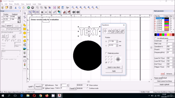
Task: Open the Modify menu
Action: tap(17, 4)
